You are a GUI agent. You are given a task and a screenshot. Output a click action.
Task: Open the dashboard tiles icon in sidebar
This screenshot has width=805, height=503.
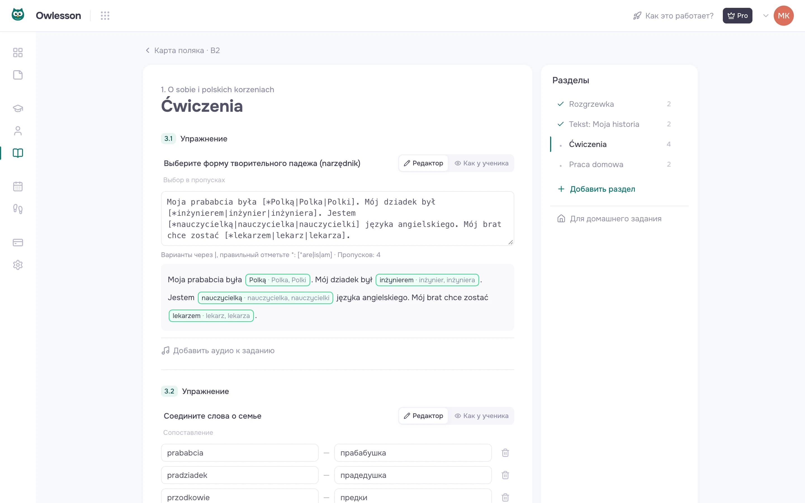(18, 53)
